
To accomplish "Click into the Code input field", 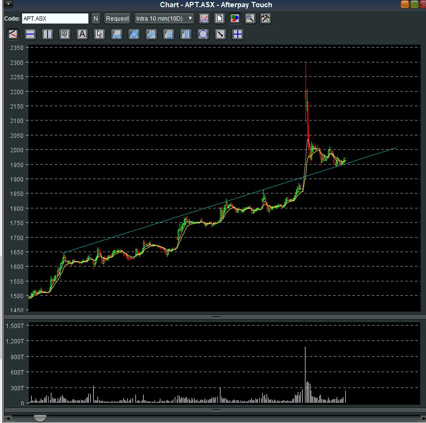I will pos(55,18).
